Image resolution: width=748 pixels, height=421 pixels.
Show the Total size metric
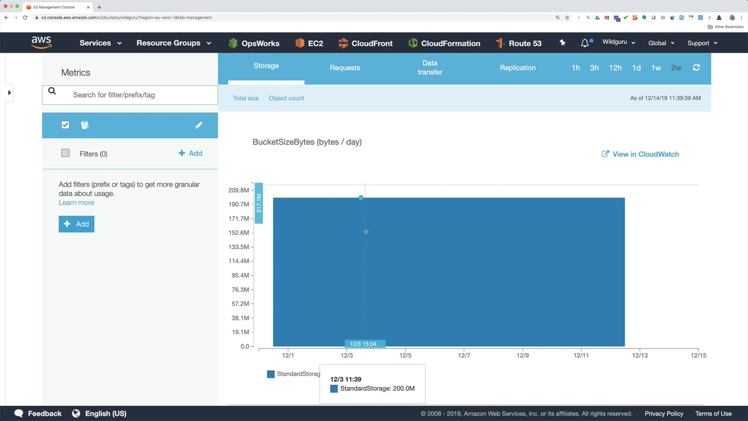point(245,98)
